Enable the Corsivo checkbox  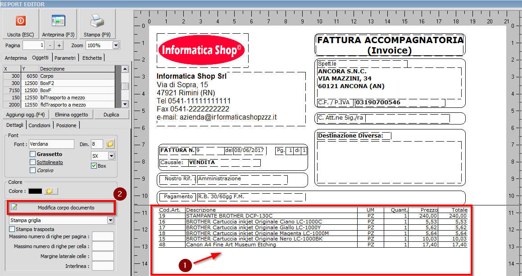[x=32, y=170]
